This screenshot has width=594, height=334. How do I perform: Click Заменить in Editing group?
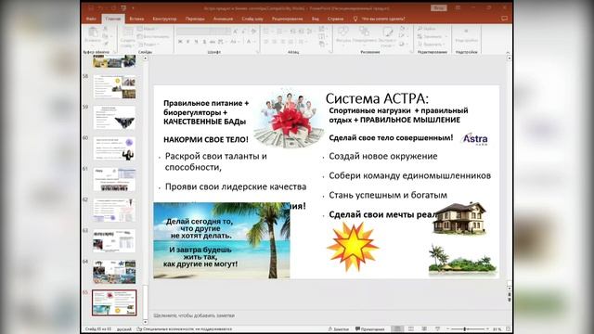[431, 36]
